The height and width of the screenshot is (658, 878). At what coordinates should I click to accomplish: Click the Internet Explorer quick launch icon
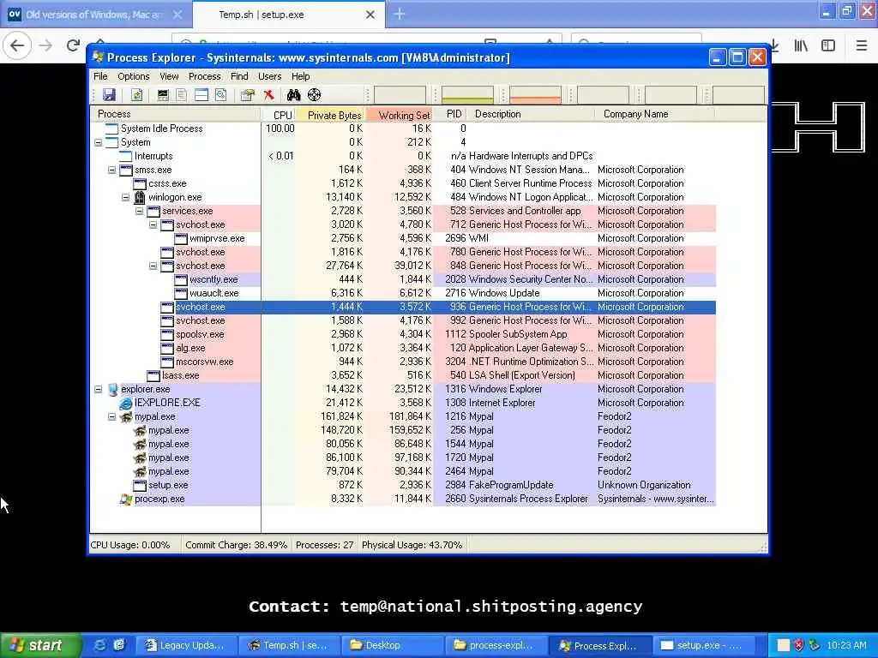point(99,645)
